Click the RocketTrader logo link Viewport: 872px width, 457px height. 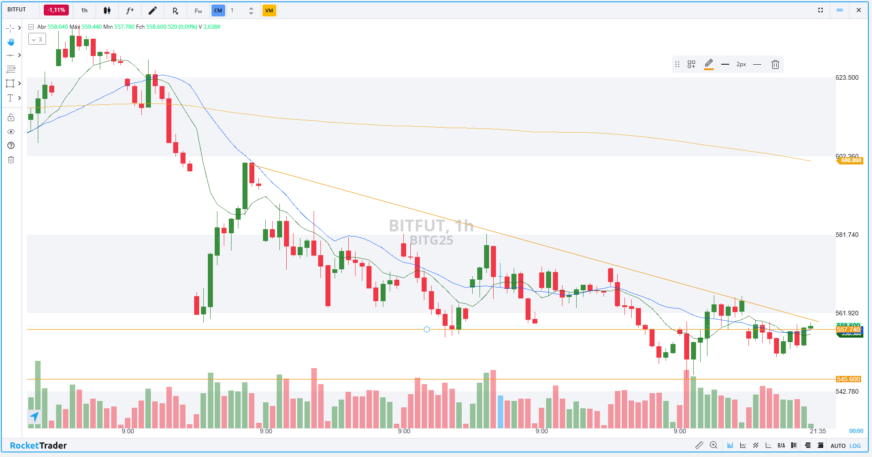pyautogui.click(x=39, y=445)
